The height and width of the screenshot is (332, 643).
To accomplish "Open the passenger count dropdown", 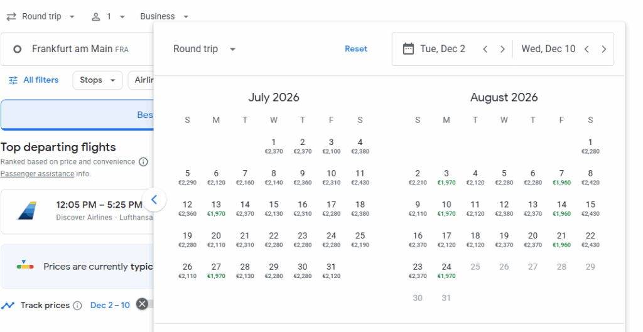I will 108,17.
